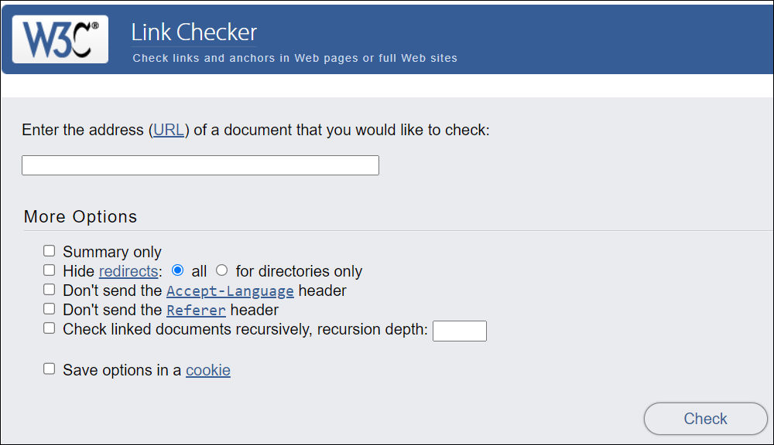Select for directories only redirect option
This screenshot has height=445, width=774.
coord(221,270)
